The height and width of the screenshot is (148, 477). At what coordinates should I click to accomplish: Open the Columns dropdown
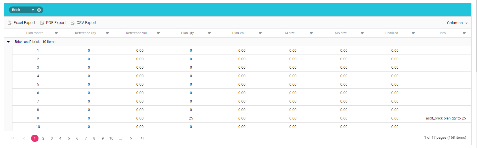[x=457, y=23]
